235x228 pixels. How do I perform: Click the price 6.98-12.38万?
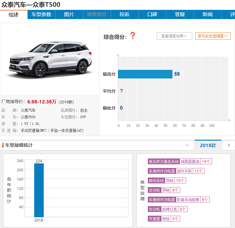[x=42, y=102]
